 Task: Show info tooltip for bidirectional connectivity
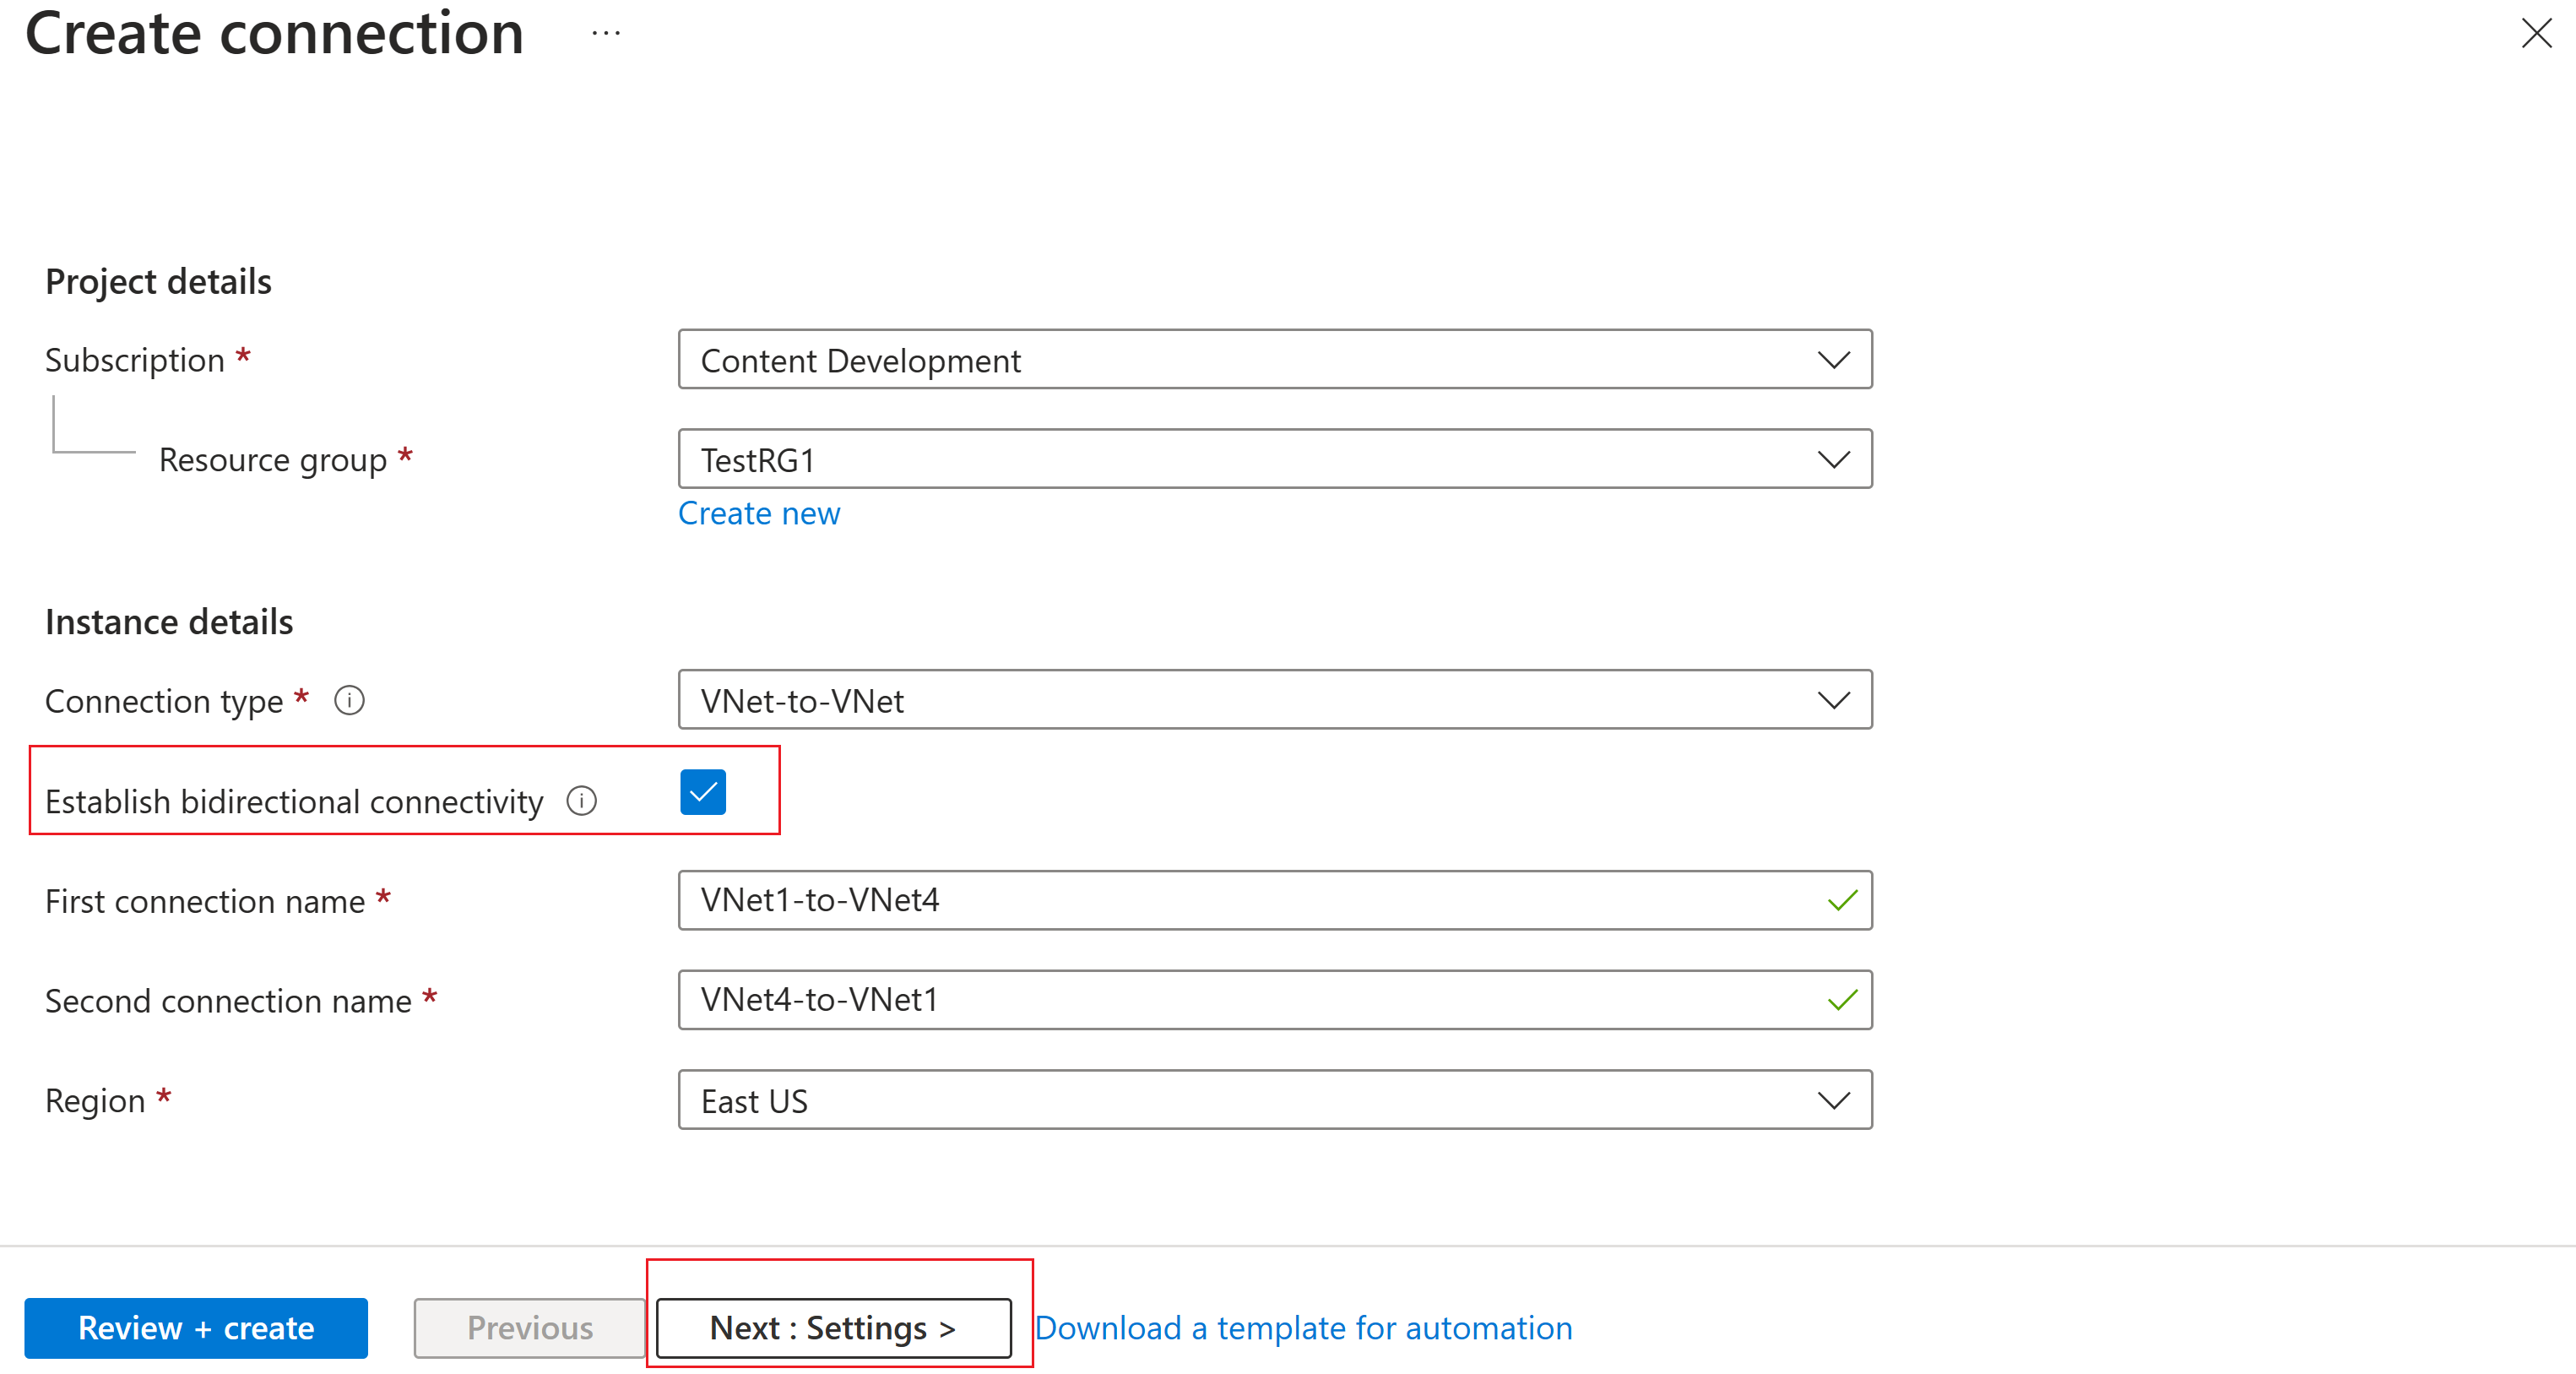tap(581, 800)
